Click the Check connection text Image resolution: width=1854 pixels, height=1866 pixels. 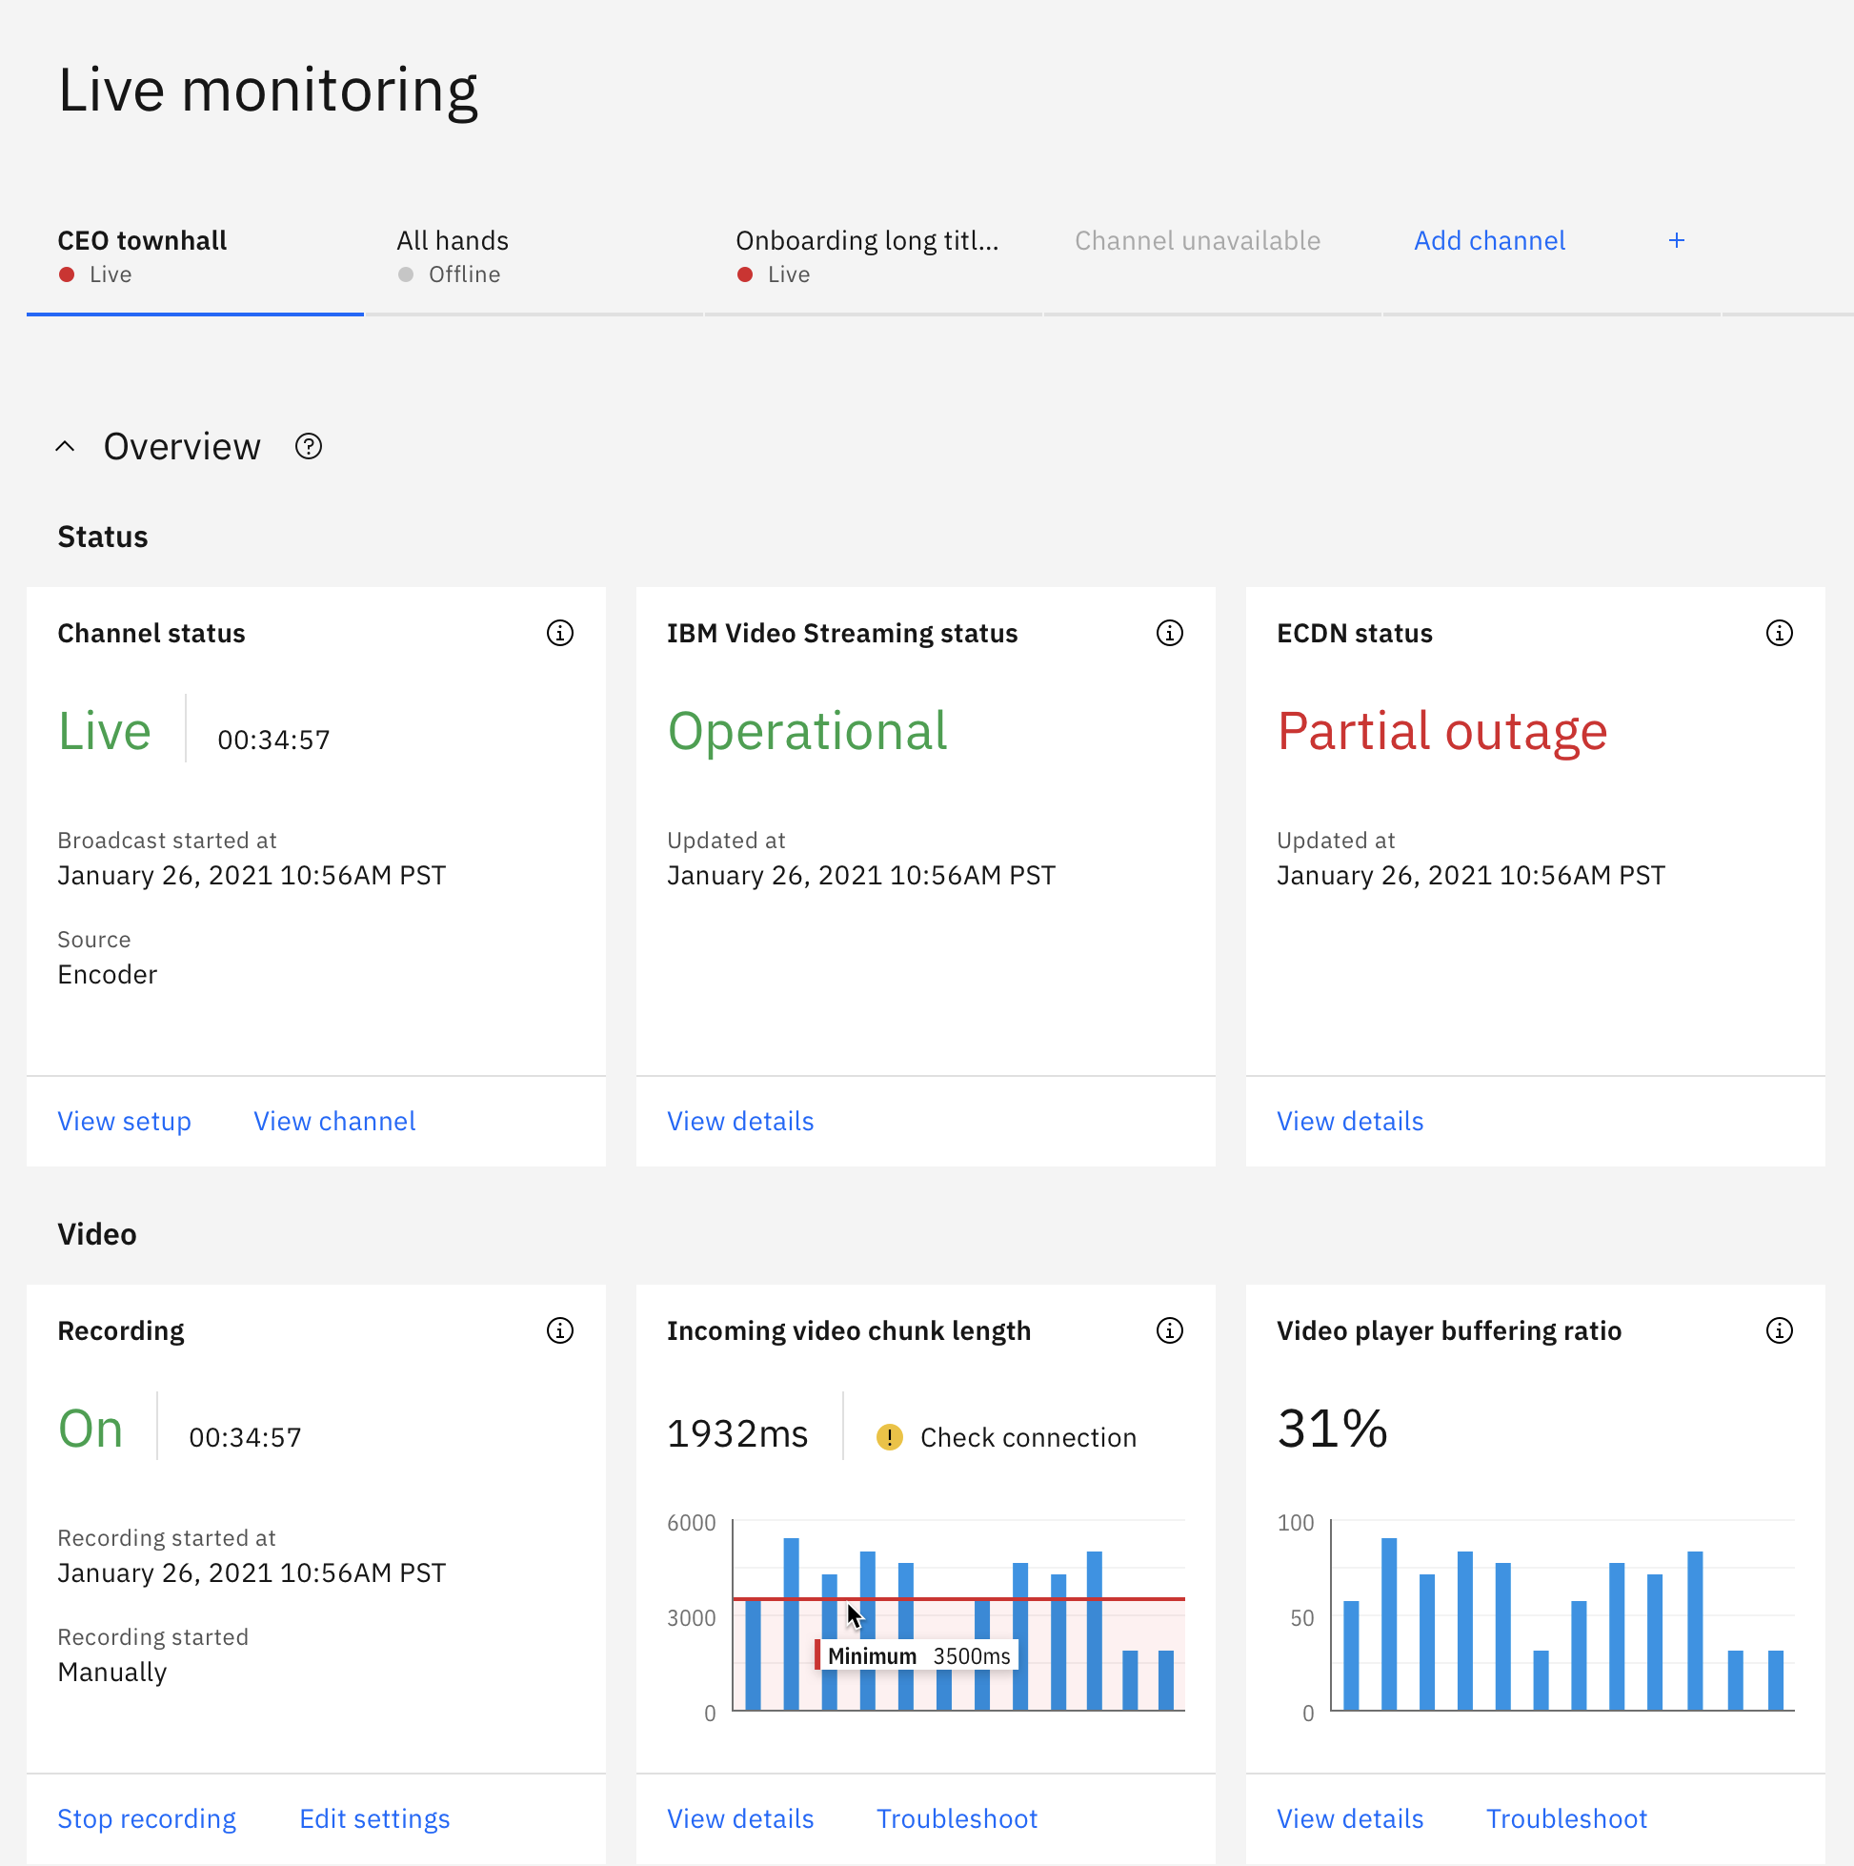click(x=1028, y=1437)
